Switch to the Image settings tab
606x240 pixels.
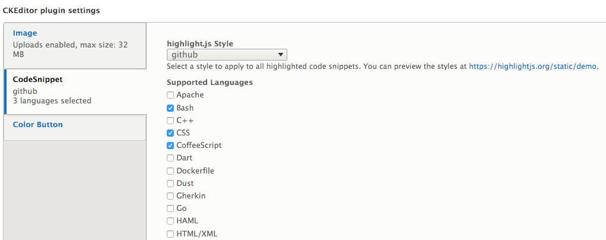(x=25, y=33)
